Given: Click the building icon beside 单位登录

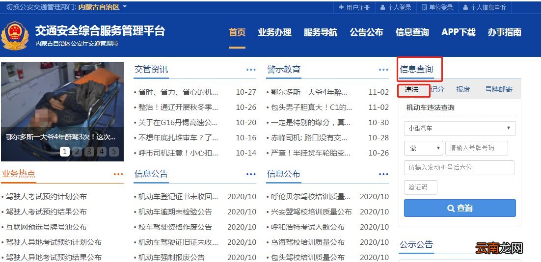Looking at the screenshot, I should click(424, 7).
